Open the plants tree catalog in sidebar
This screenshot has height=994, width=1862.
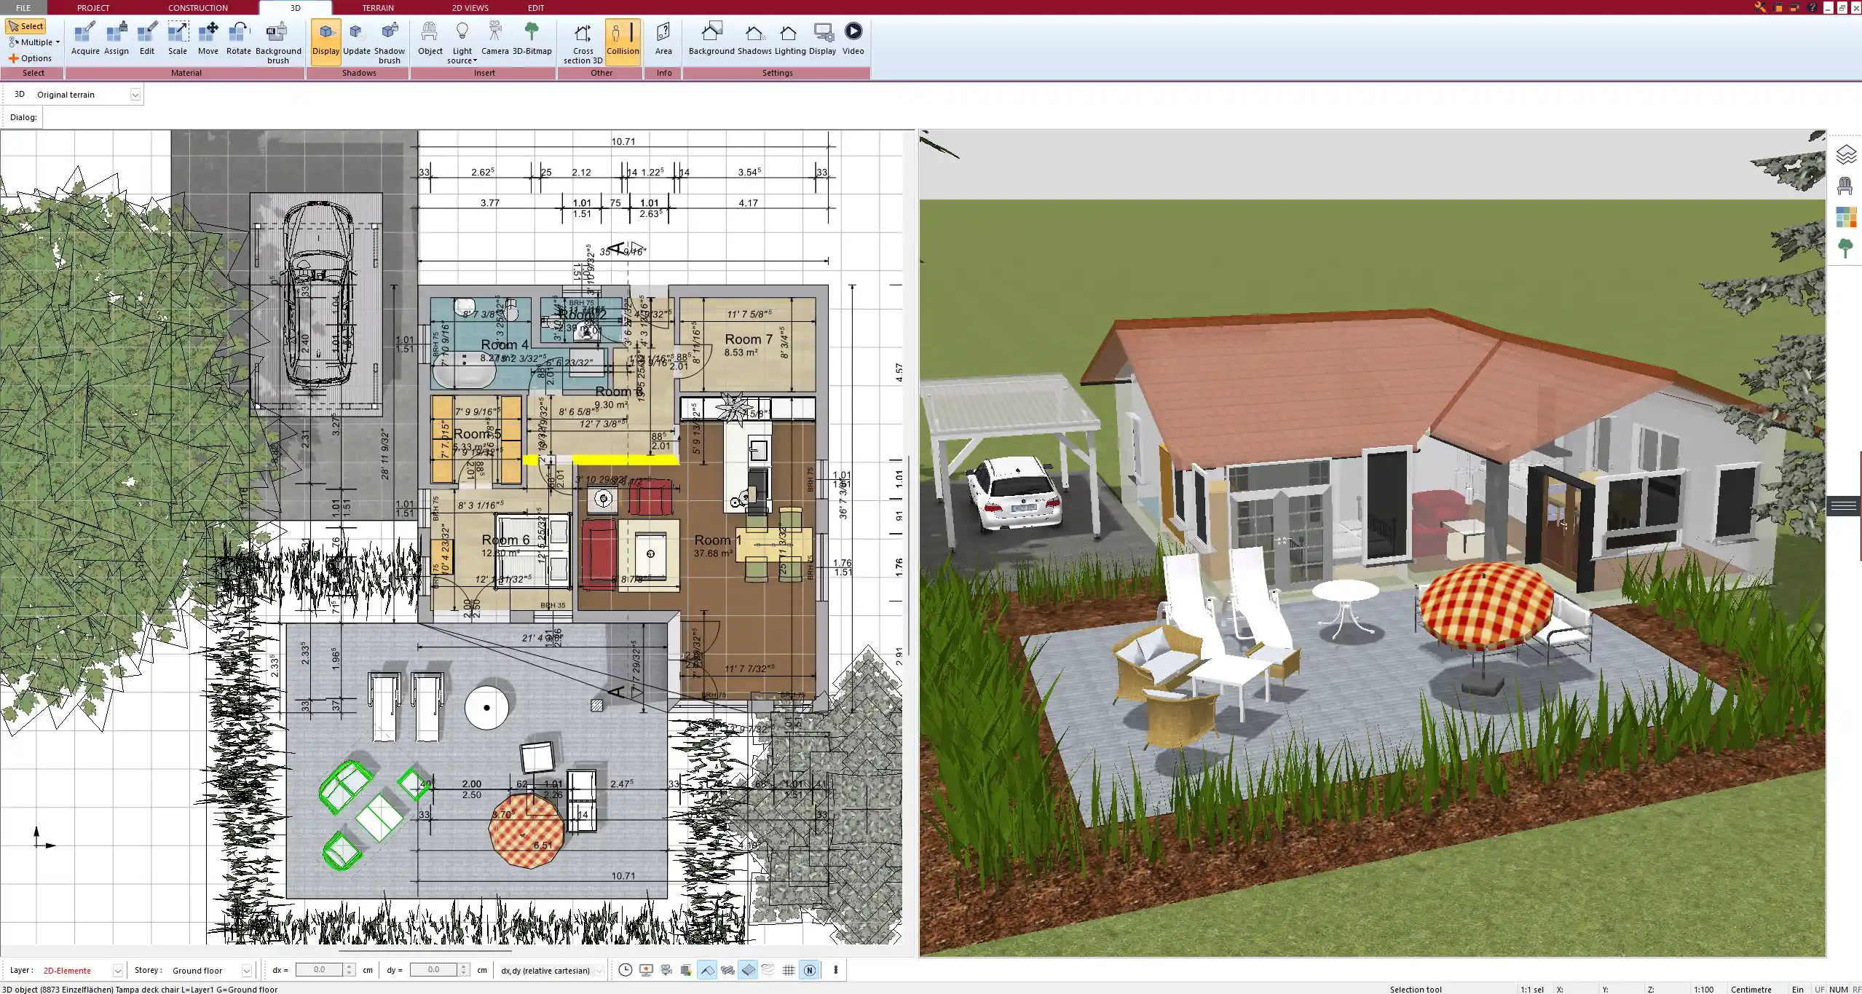pyautogui.click(x=1845, y=248)
